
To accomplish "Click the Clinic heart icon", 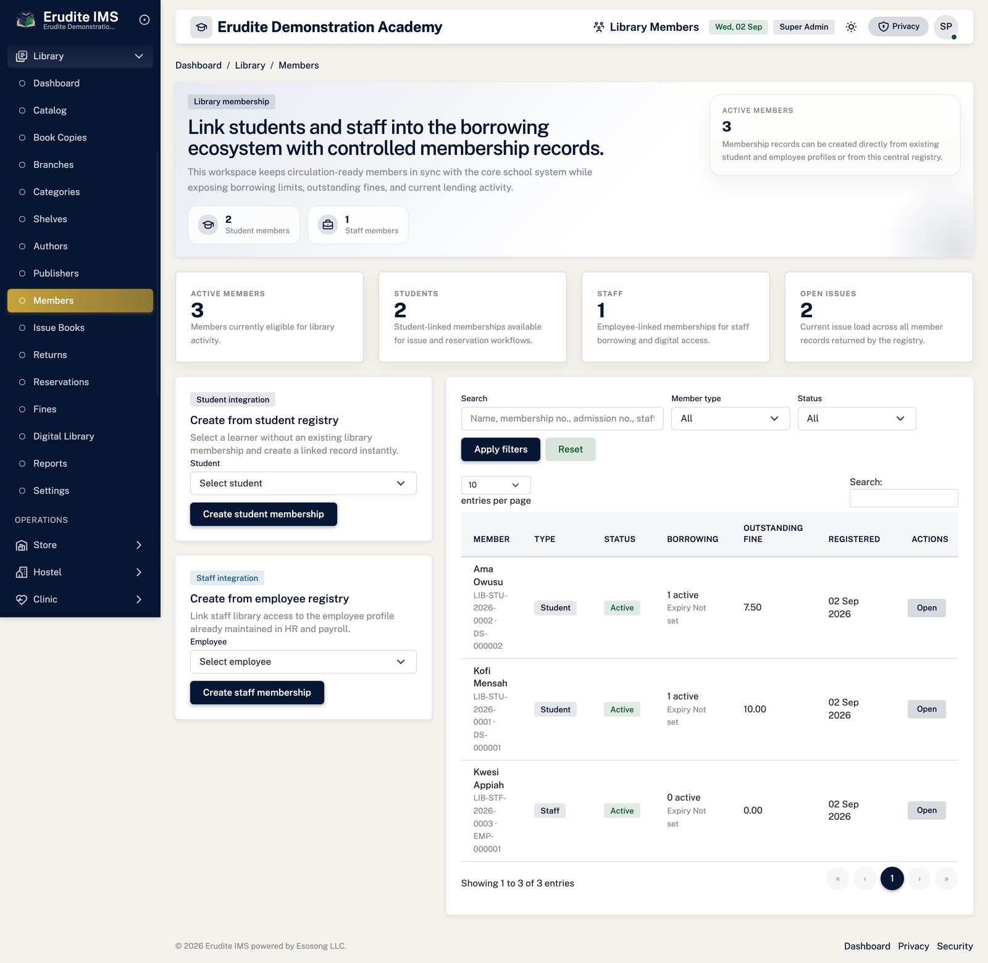I will tap(22, 599).
